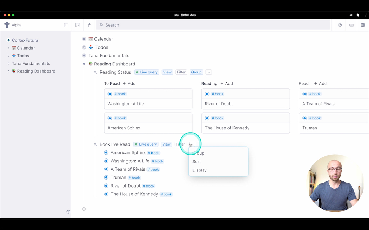
Task: Click the plus icon at sidebar bottom
Action: pyautogui.click(x=68, y=212)
